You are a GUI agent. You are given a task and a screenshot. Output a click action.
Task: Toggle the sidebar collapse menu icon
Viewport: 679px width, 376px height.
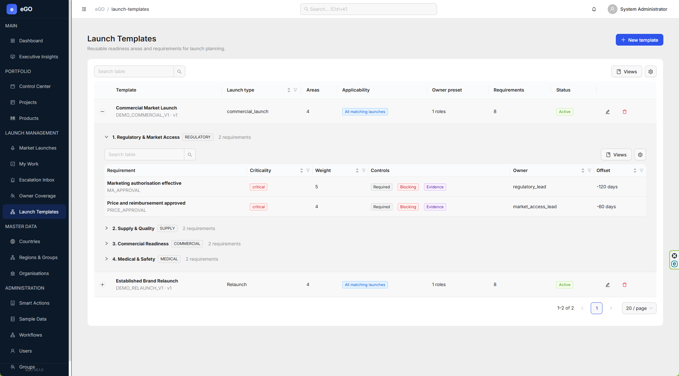pos(84,9)
